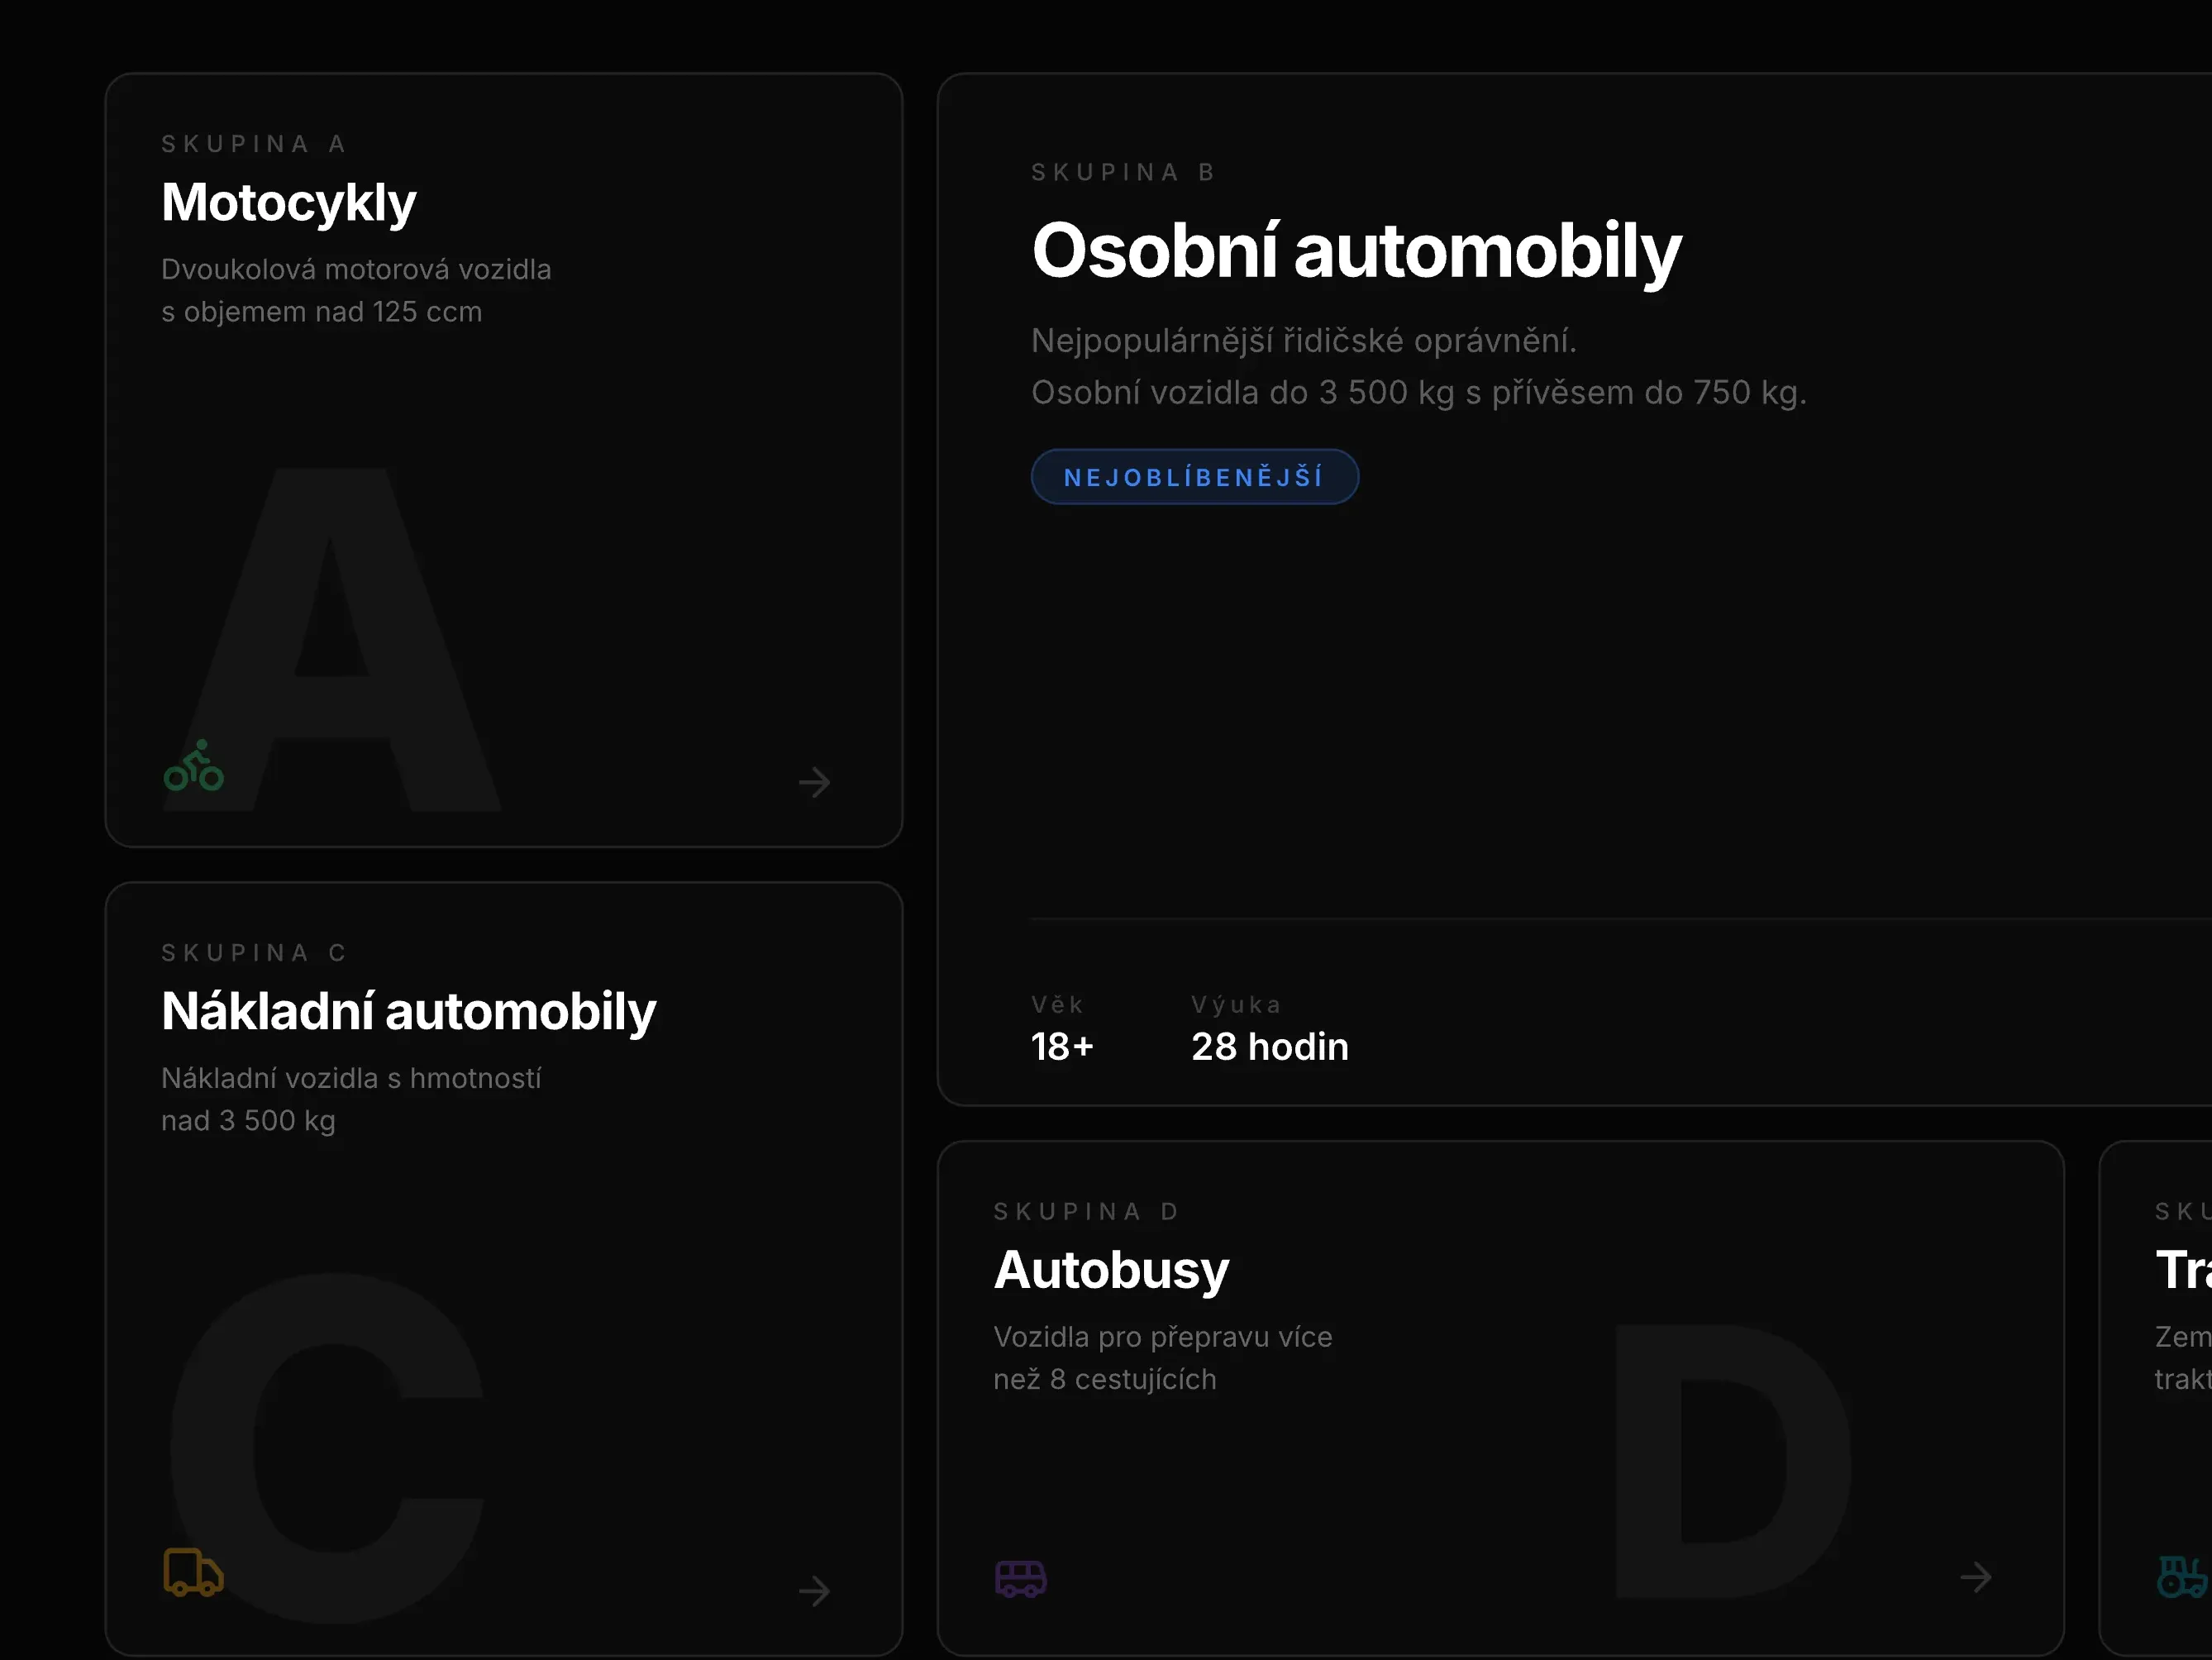The image size is (2212, 1660).
Task: Open the Osobní automobily heading
Action: [x=1356, y=251]
